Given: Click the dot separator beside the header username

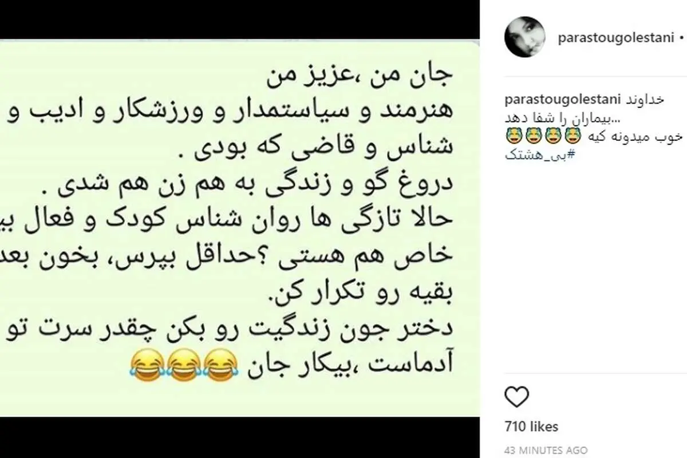Looking at the screenshot, I should pyautogui.click(x=681, y=39).
